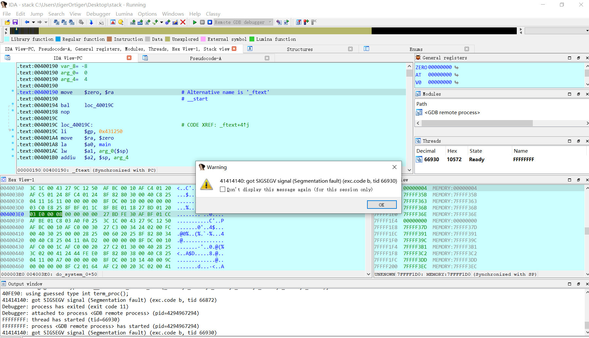Image resolution: width=589 pixels, height=338 pixels.
Task: Click the red X delete icon in toolbar
Action: pos(183,22)
